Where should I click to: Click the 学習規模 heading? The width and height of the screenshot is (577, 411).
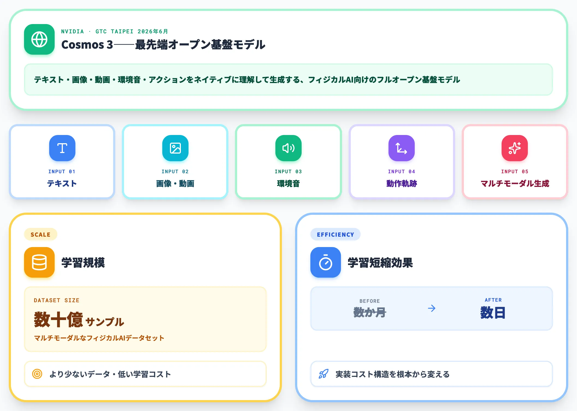(x=83, y=263)
